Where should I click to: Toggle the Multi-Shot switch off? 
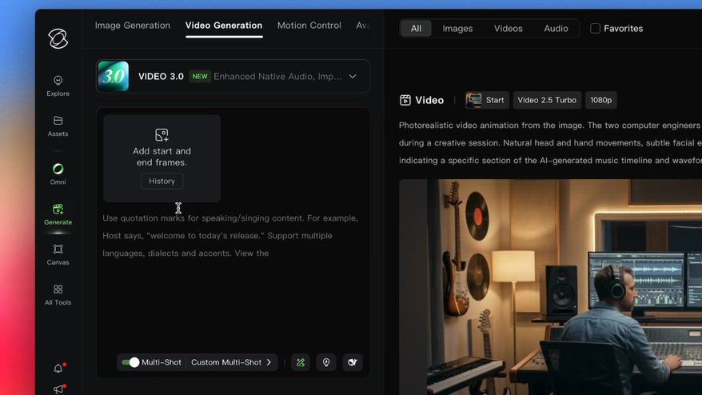[x=130, y=362]
